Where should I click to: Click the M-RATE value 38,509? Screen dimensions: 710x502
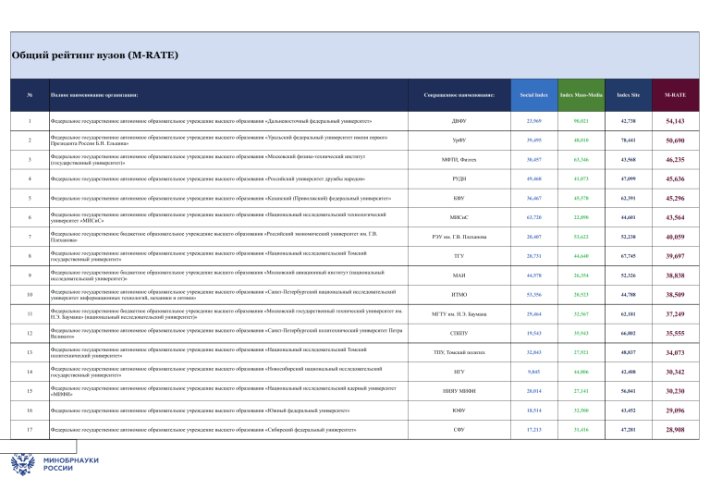[x=675, y=295]
